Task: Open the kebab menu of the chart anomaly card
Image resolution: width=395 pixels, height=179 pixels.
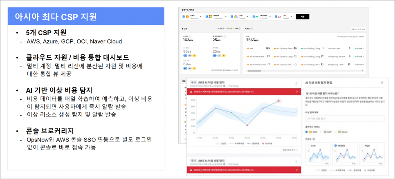Action: (x=296, y=83)
